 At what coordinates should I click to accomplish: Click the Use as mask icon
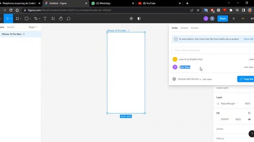point(139,19)
